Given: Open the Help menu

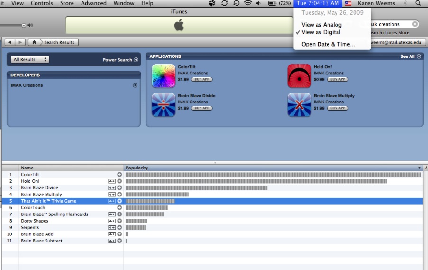Looking at the screenshot, I should click(147, 3).
